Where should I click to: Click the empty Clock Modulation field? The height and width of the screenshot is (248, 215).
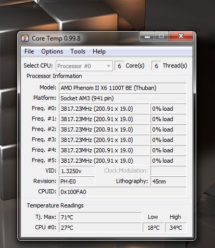pos(168,171)
